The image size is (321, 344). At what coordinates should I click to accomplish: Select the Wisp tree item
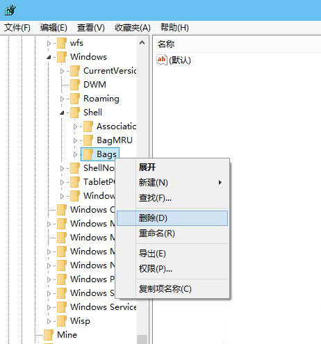coord(80,321)
